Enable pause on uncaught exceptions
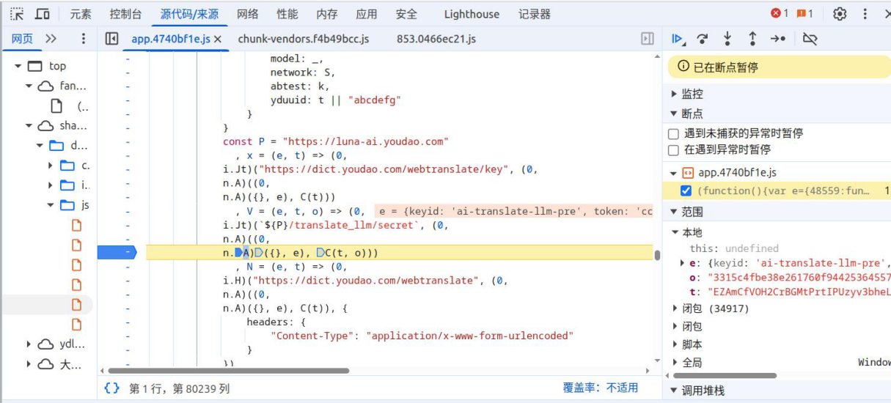 coord(673,134)
